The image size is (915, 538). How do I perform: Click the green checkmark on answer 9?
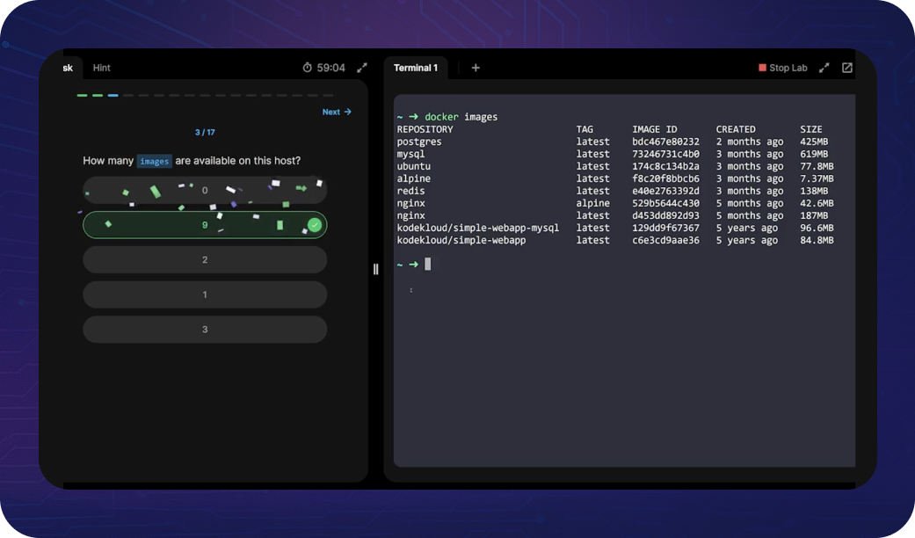tap(315, 225)
